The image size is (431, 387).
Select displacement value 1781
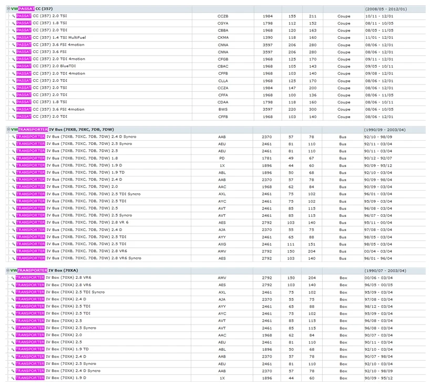(266, 158)
